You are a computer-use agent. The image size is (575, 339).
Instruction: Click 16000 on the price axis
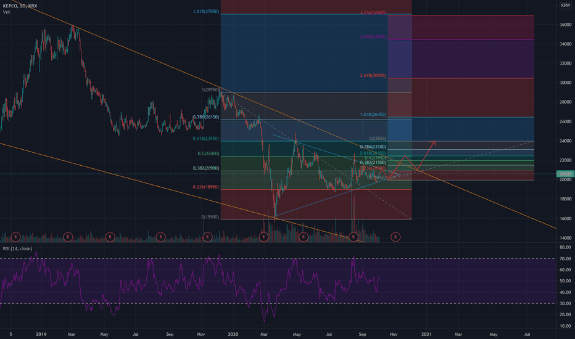pos(566,218)
